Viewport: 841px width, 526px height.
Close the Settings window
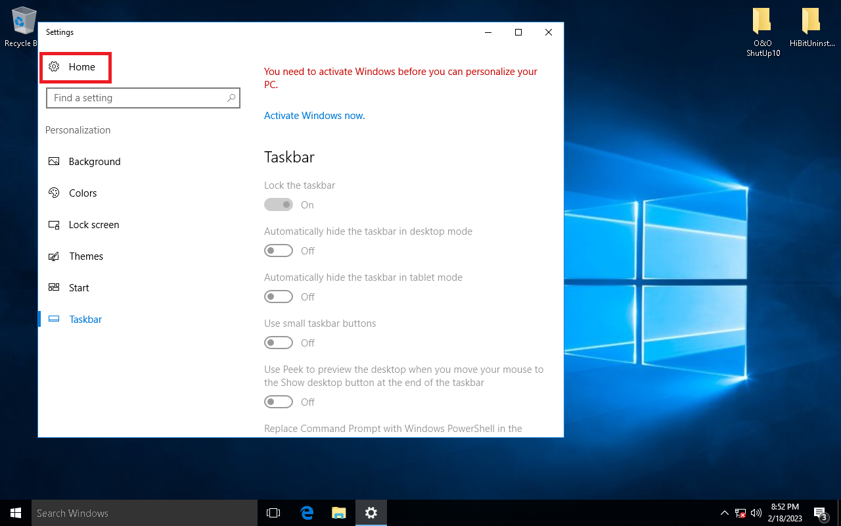(549, 32)
